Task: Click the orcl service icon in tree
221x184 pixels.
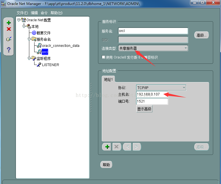Action: (x=39, y=52)
